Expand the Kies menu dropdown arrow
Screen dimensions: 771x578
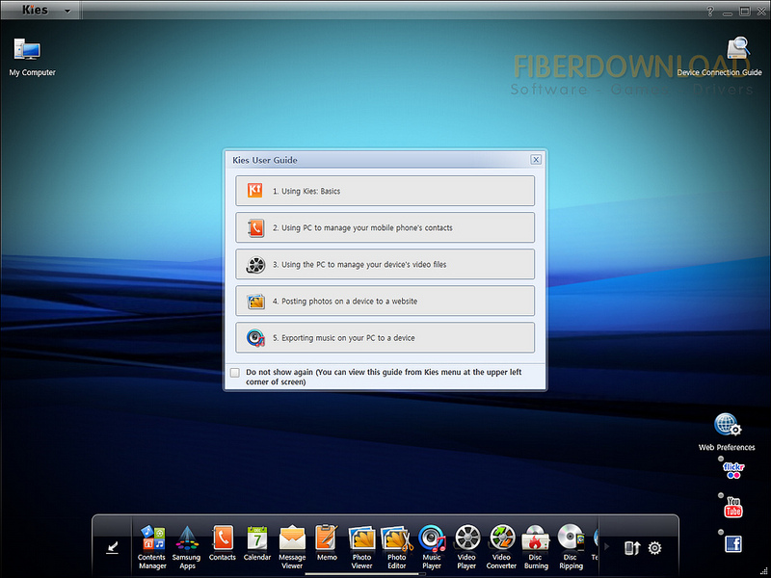pyautogui.click(x=67, y=11)
